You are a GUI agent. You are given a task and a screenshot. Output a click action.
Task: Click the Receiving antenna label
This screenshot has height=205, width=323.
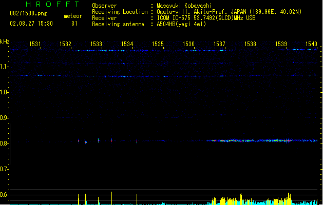click(118, 24)
